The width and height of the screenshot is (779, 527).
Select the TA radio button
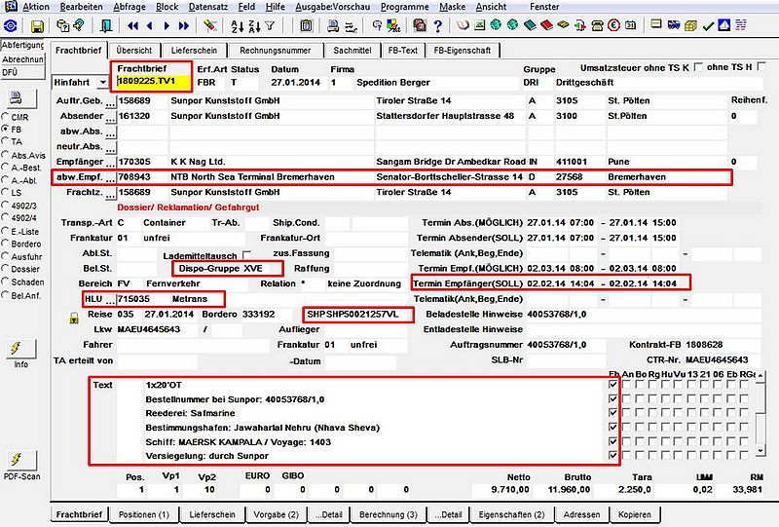6,141
